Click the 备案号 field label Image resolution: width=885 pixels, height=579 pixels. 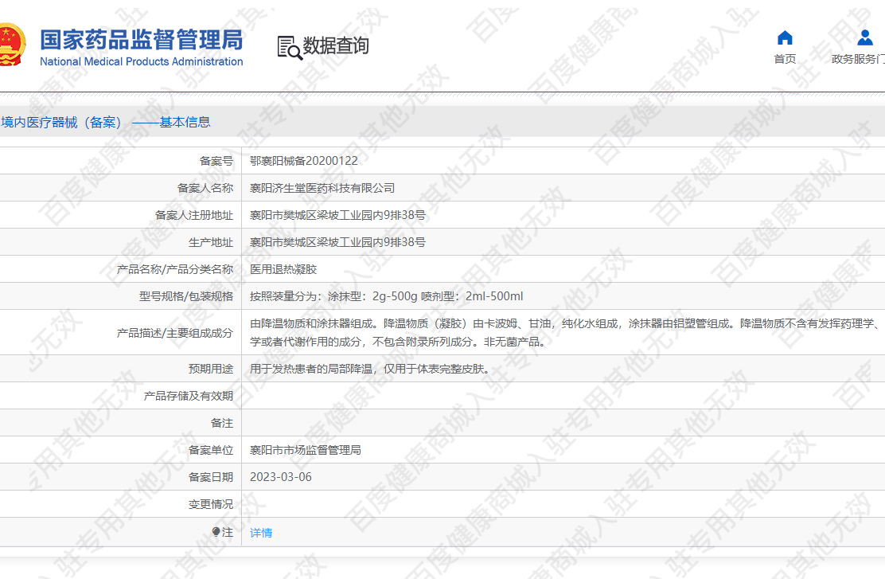216,161
